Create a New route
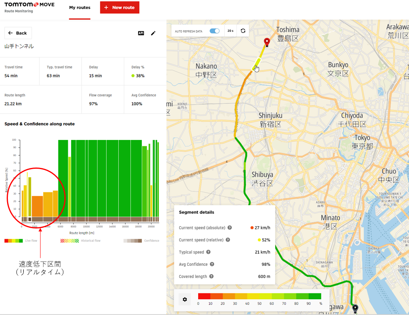The width and height of the screenshot is (409, 315). (120, 7)
